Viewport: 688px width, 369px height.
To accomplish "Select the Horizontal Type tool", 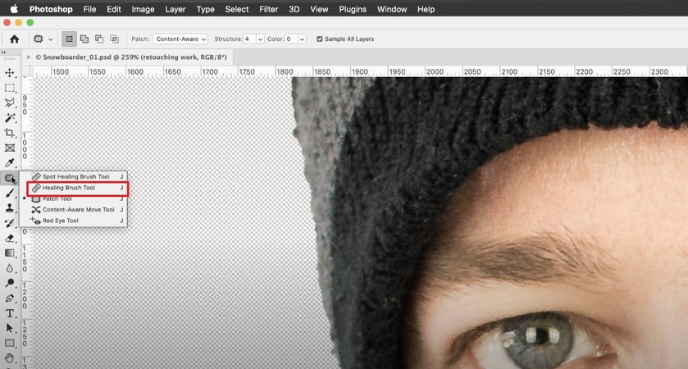I will tap(10, 313).
